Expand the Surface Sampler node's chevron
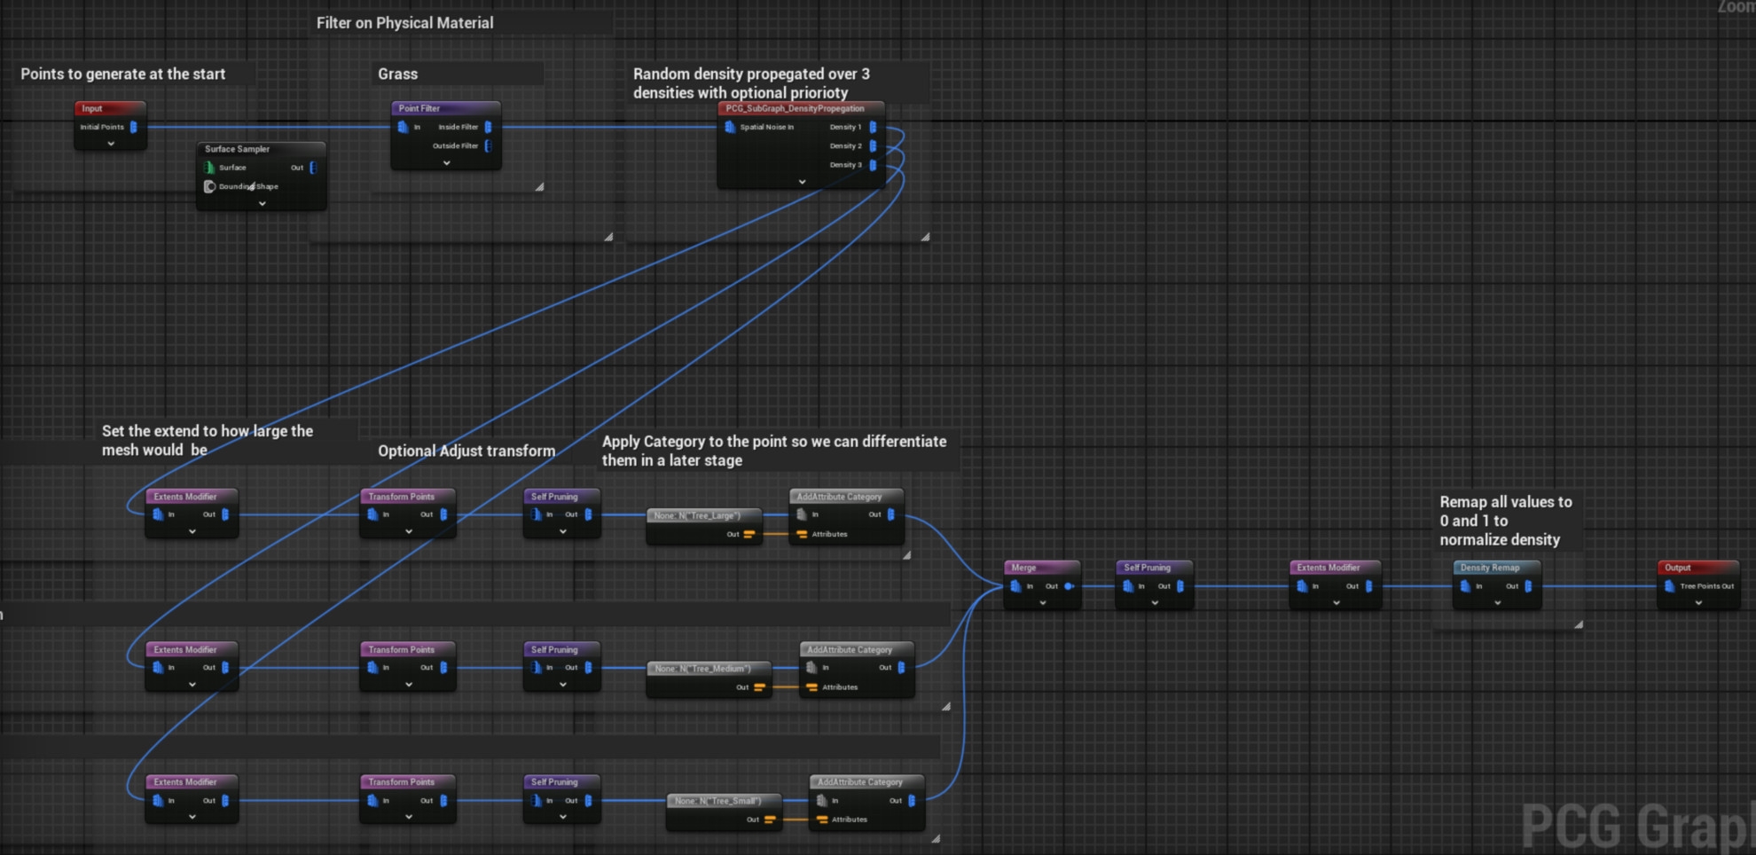The height and width of the screenshot is (855, 1756). pyautogui.click(x=262, y=204)
